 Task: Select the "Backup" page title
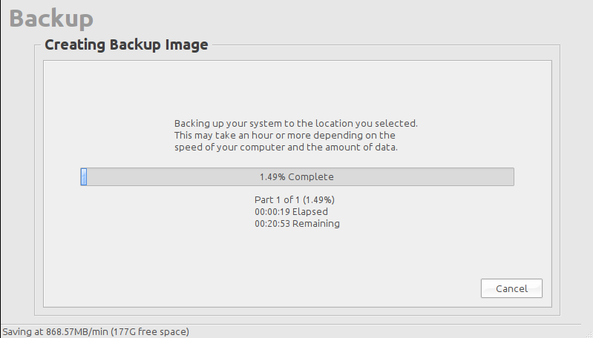tap(51, 19)
